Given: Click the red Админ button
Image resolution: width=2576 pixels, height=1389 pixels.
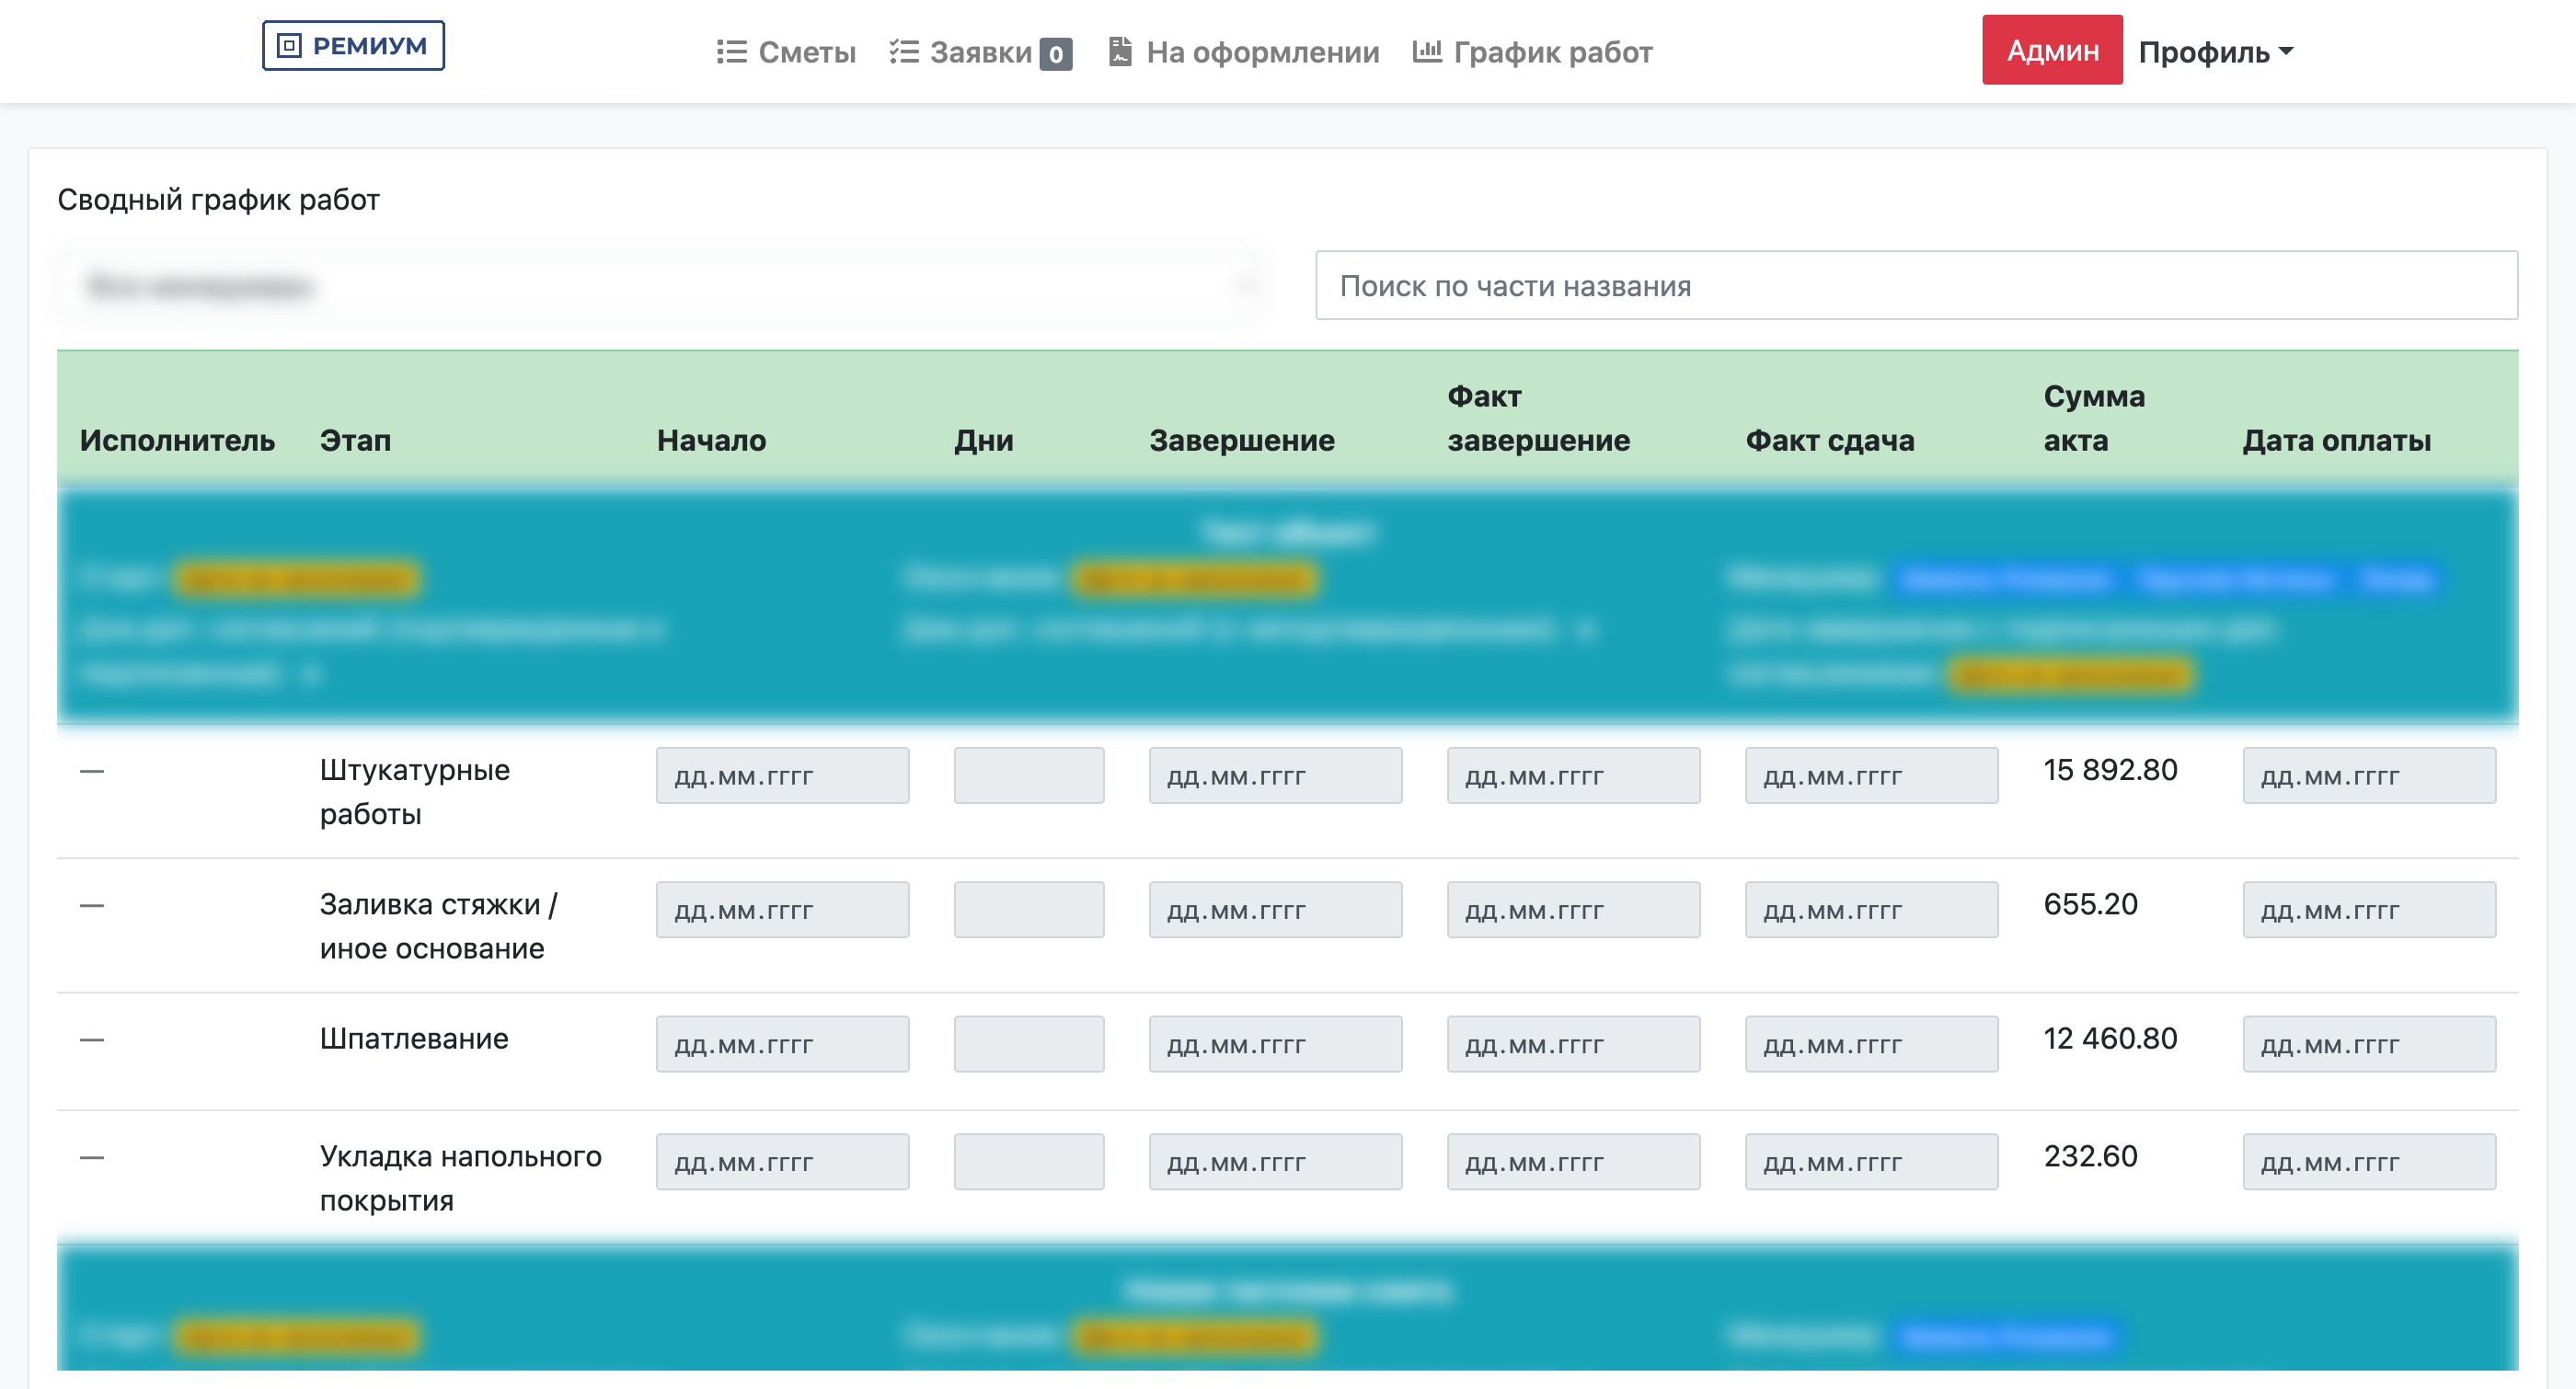Looking at the screenshot, I should tap(2052, 50).
